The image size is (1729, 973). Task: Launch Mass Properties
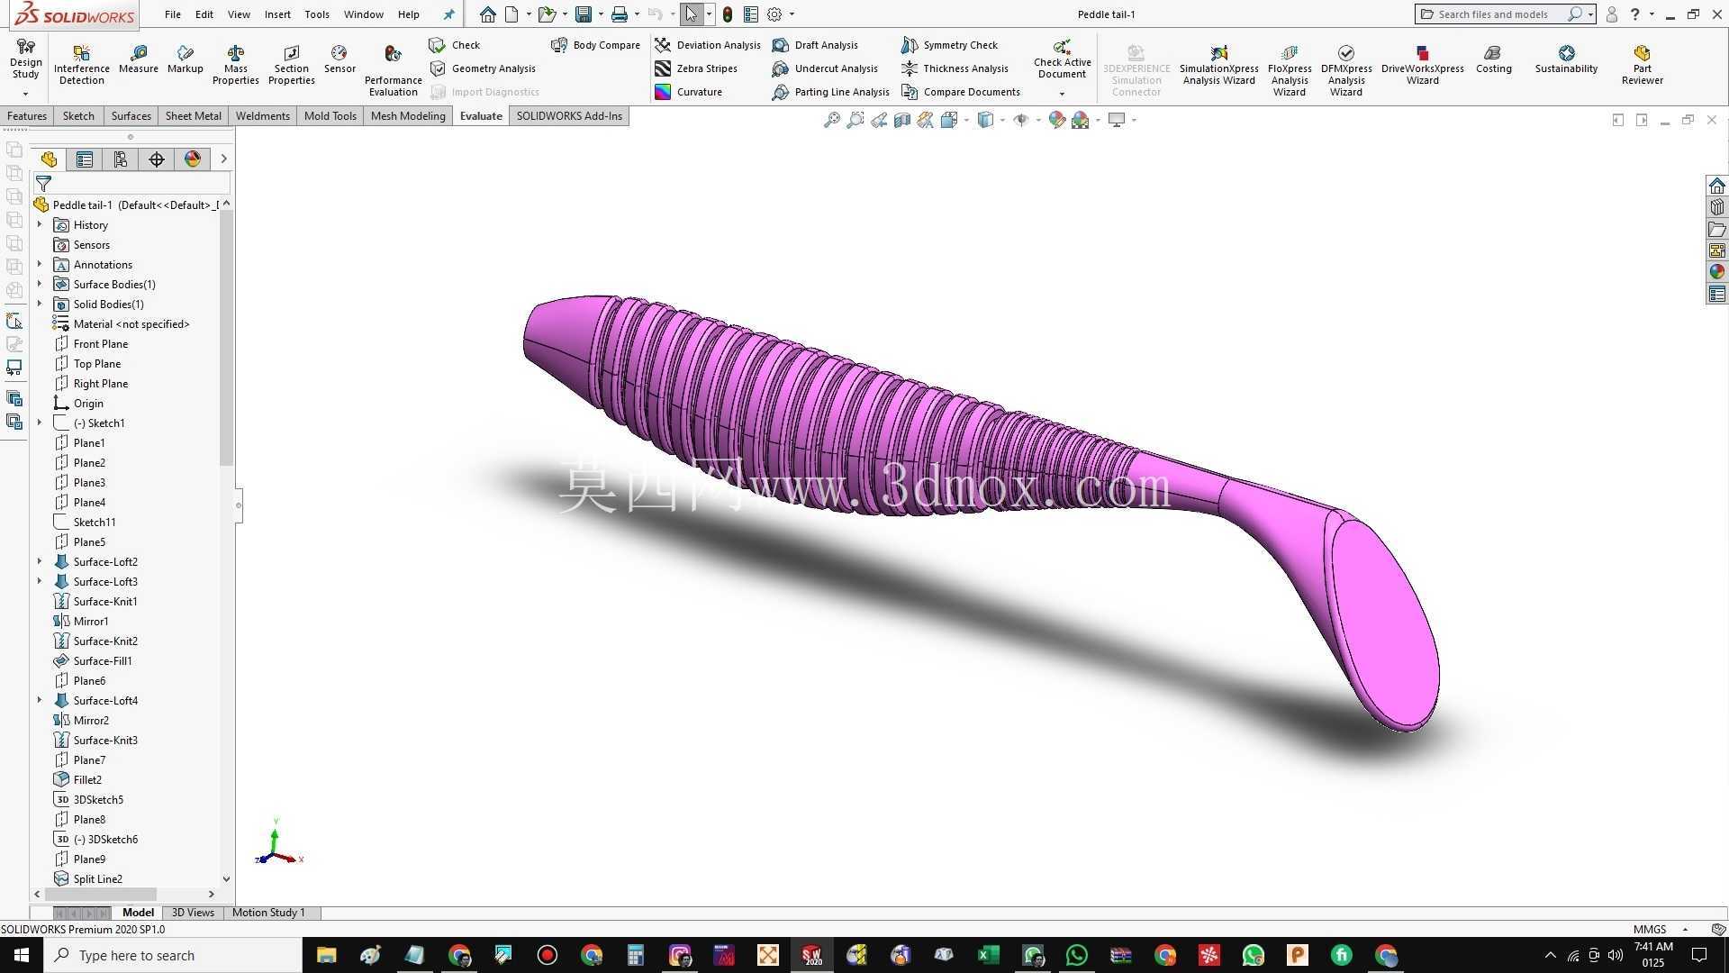pos(235,65)
